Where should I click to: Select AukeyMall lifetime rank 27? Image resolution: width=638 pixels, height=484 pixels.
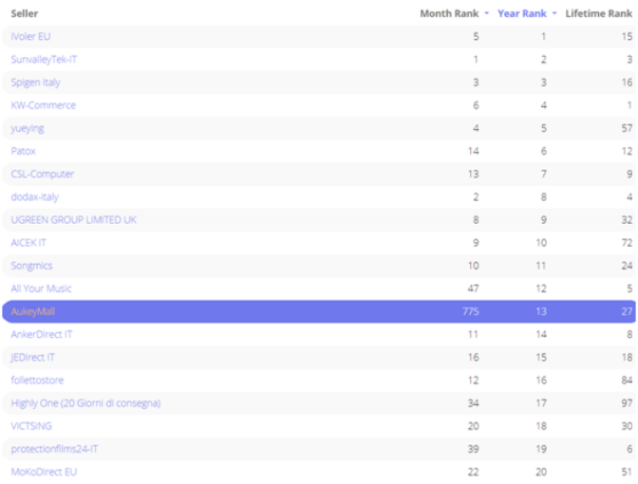(627, 311)
